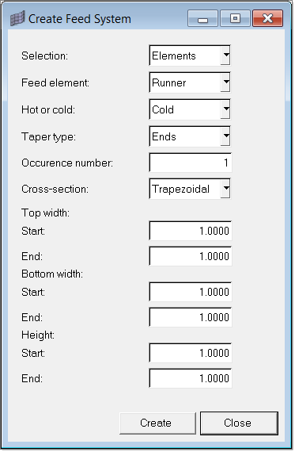Select the Height End value field

click(x=190, y=378)
